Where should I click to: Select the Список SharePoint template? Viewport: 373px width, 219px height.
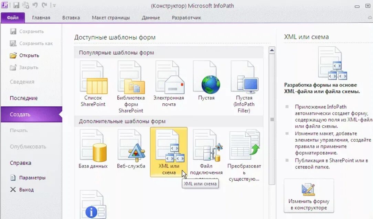(x=93, y=84)
